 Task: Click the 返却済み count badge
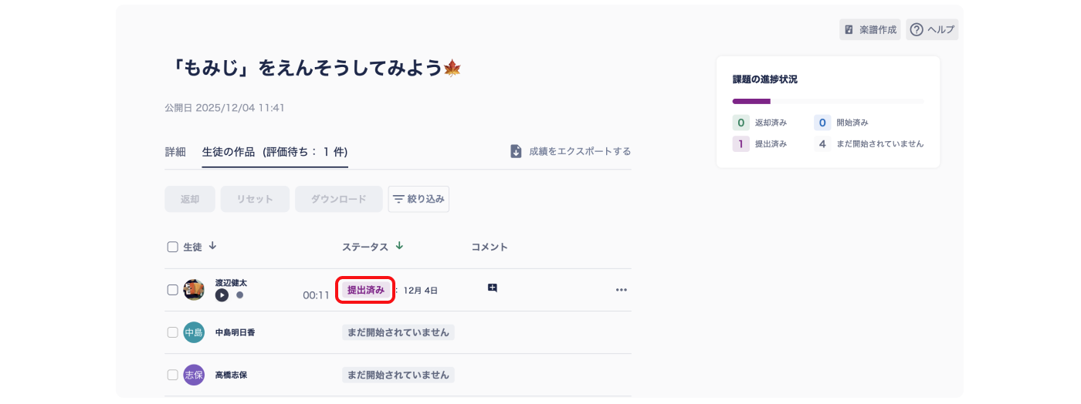(x=741, y=123)
